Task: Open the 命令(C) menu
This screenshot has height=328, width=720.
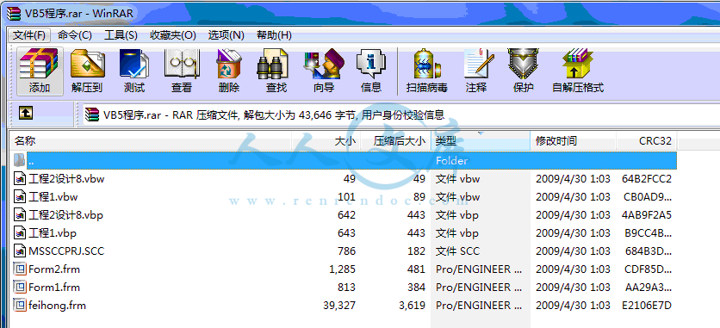Action: (75, 35)
